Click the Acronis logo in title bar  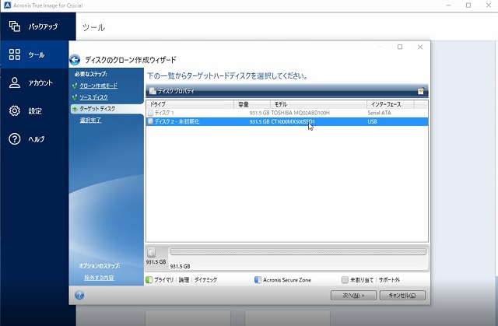coord(7,5)
